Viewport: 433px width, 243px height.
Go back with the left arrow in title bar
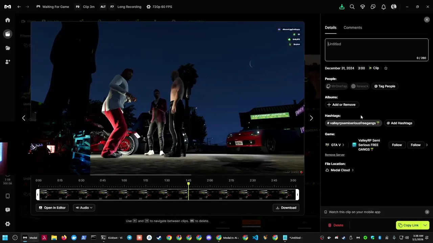click(x=19, y=7)
